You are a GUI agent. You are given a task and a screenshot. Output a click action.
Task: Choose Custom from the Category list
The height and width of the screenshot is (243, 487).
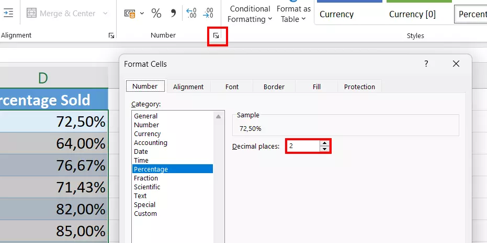coord(145,213)
